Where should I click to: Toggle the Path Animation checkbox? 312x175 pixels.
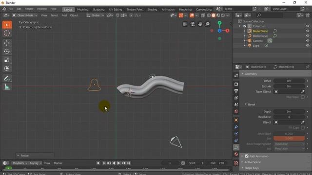click(247, 156)
